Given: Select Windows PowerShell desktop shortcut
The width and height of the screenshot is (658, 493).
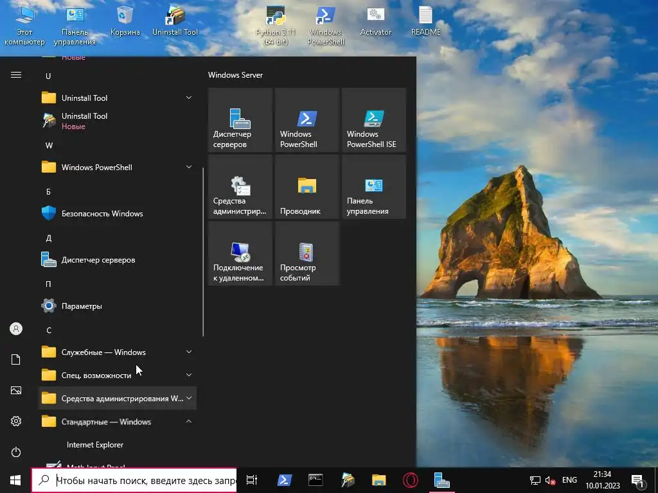Looking at the screenshot, I should [x=326, y=25].
